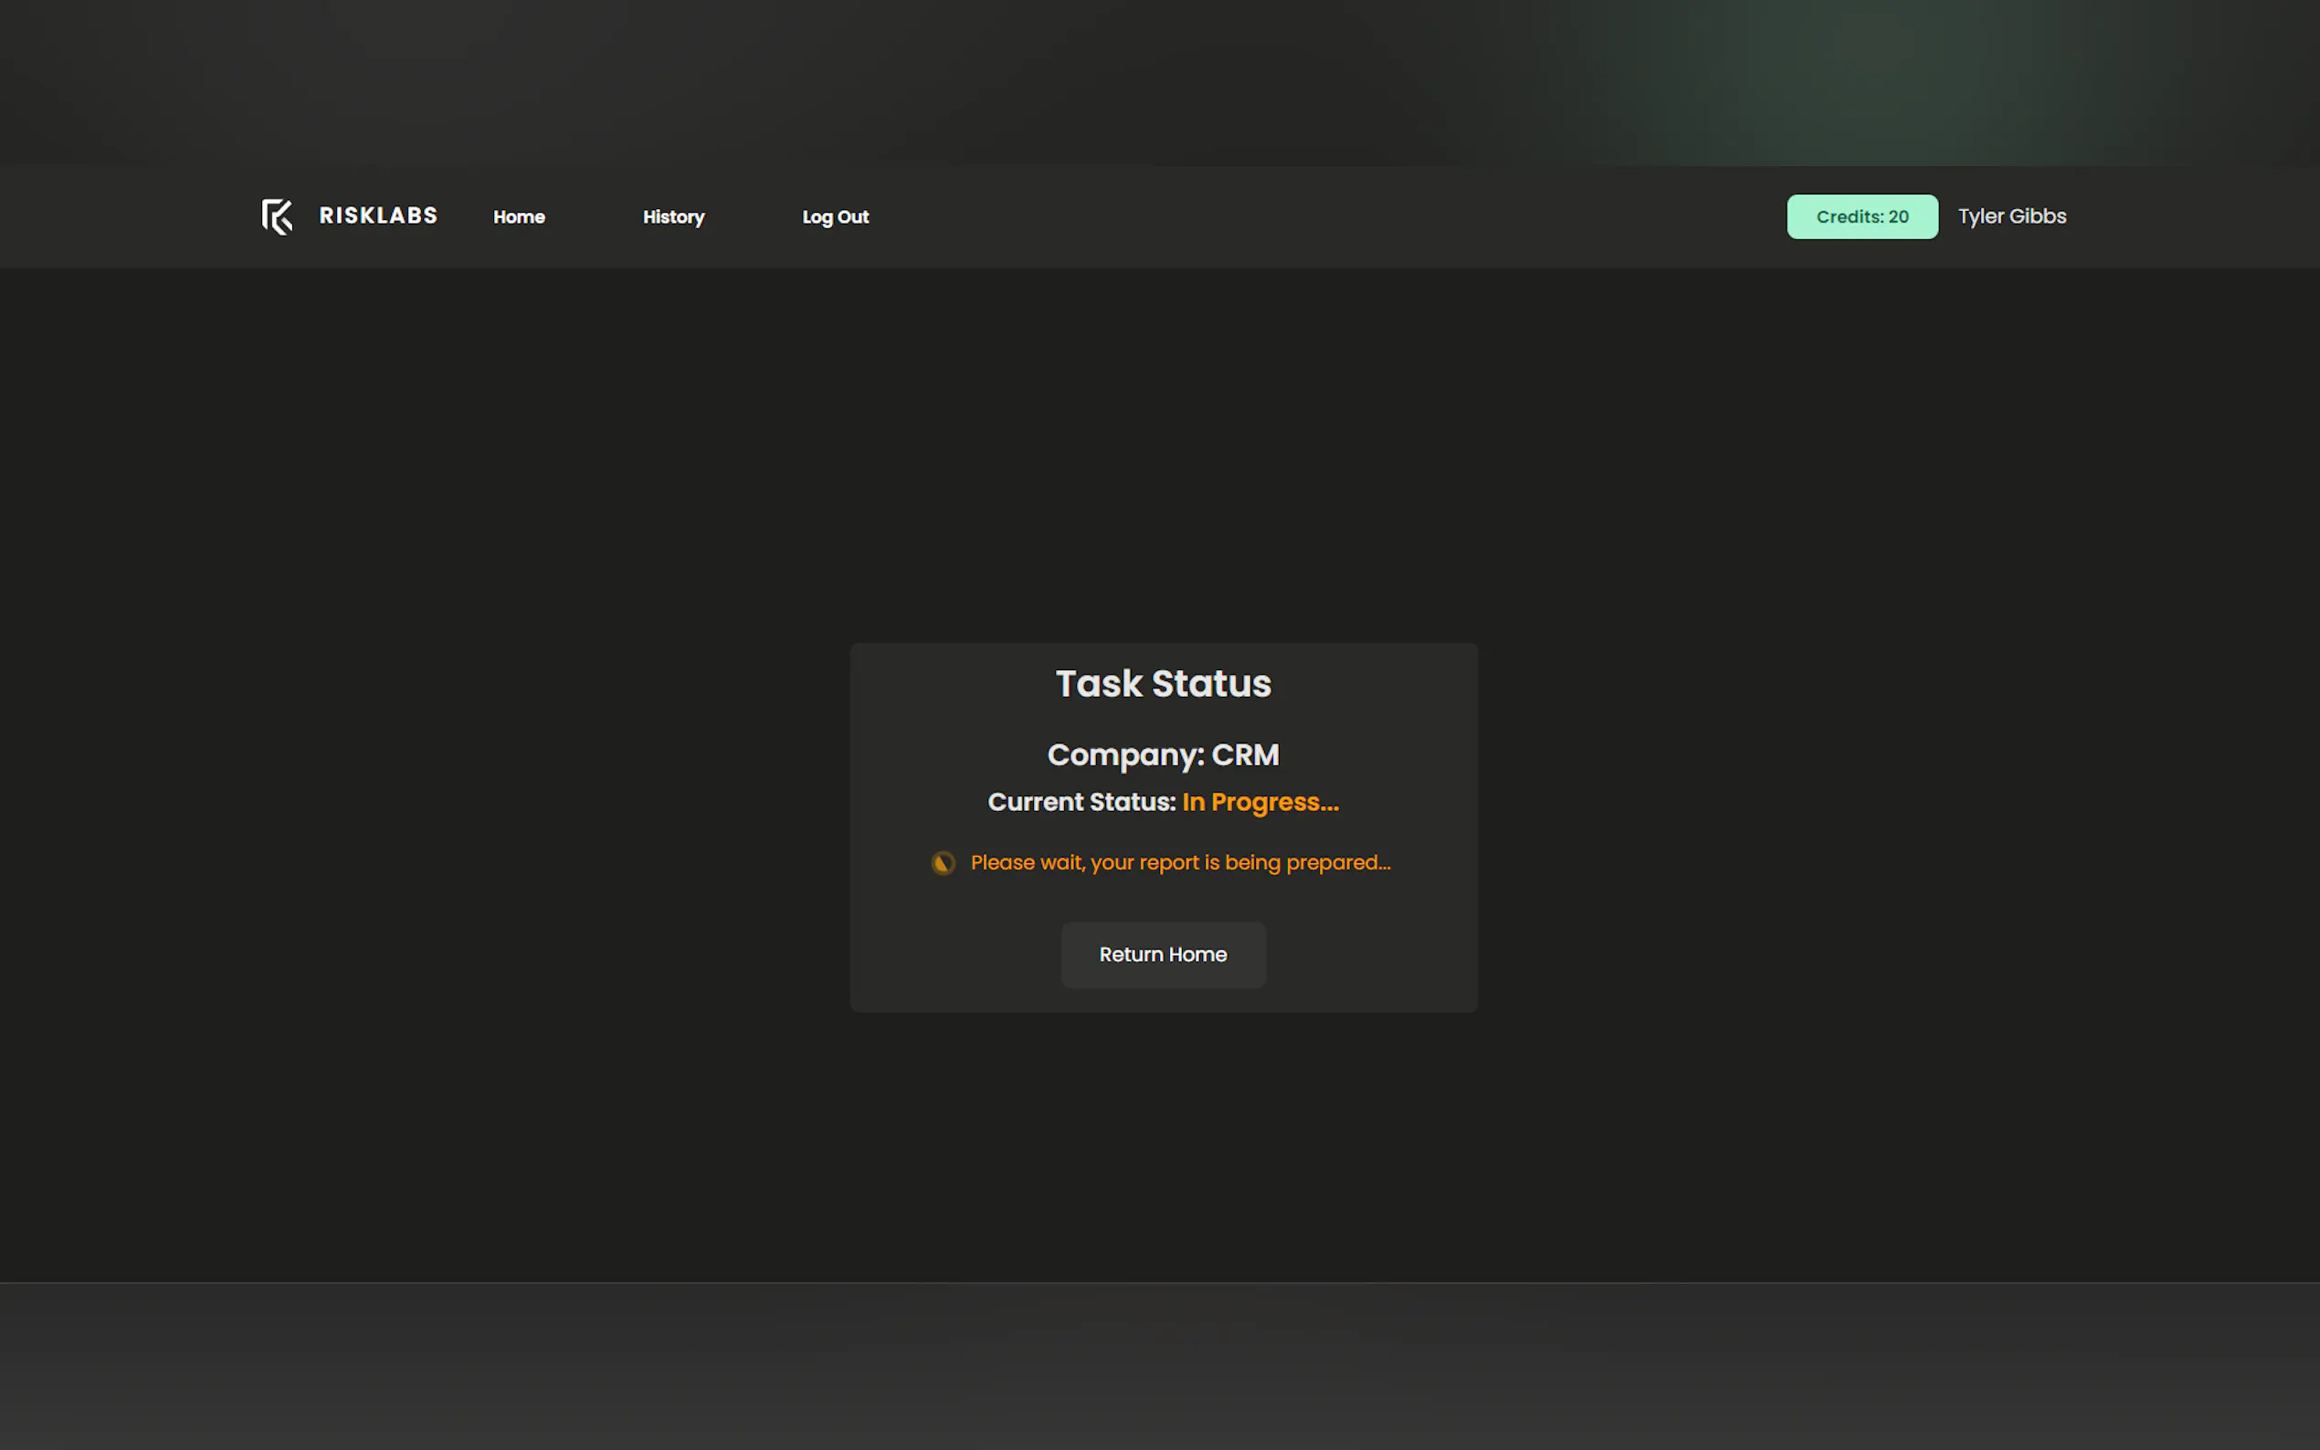Image resolution: width=2320 pixels, height=1450 pixels.
Task: Click the orange In Progress... status text
Action: (1260, 802)
